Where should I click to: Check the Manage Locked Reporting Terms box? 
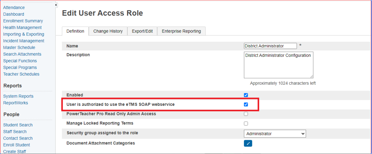(x=246, y=123)
